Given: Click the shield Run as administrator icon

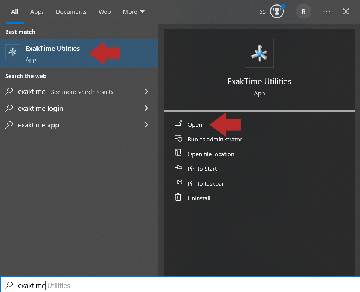Looking at the screenshot, I should tap(178, 138).
